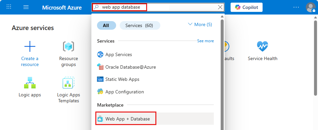Open the app launcher grid icon
Viewport: 318px width, 130px height.
point(9,7)
